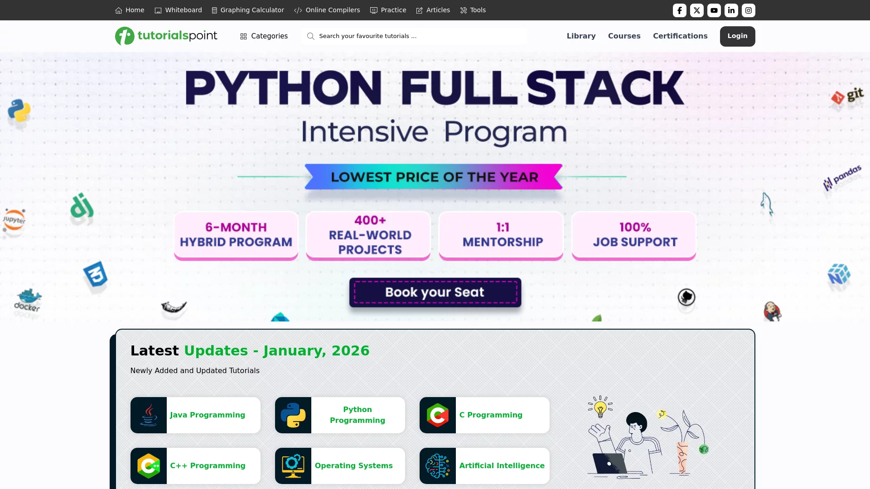This screenshot has height=489, width=870.
Task: Open the Tools menu in top bar
Action: pyautogui.click(x=473, y=10)
